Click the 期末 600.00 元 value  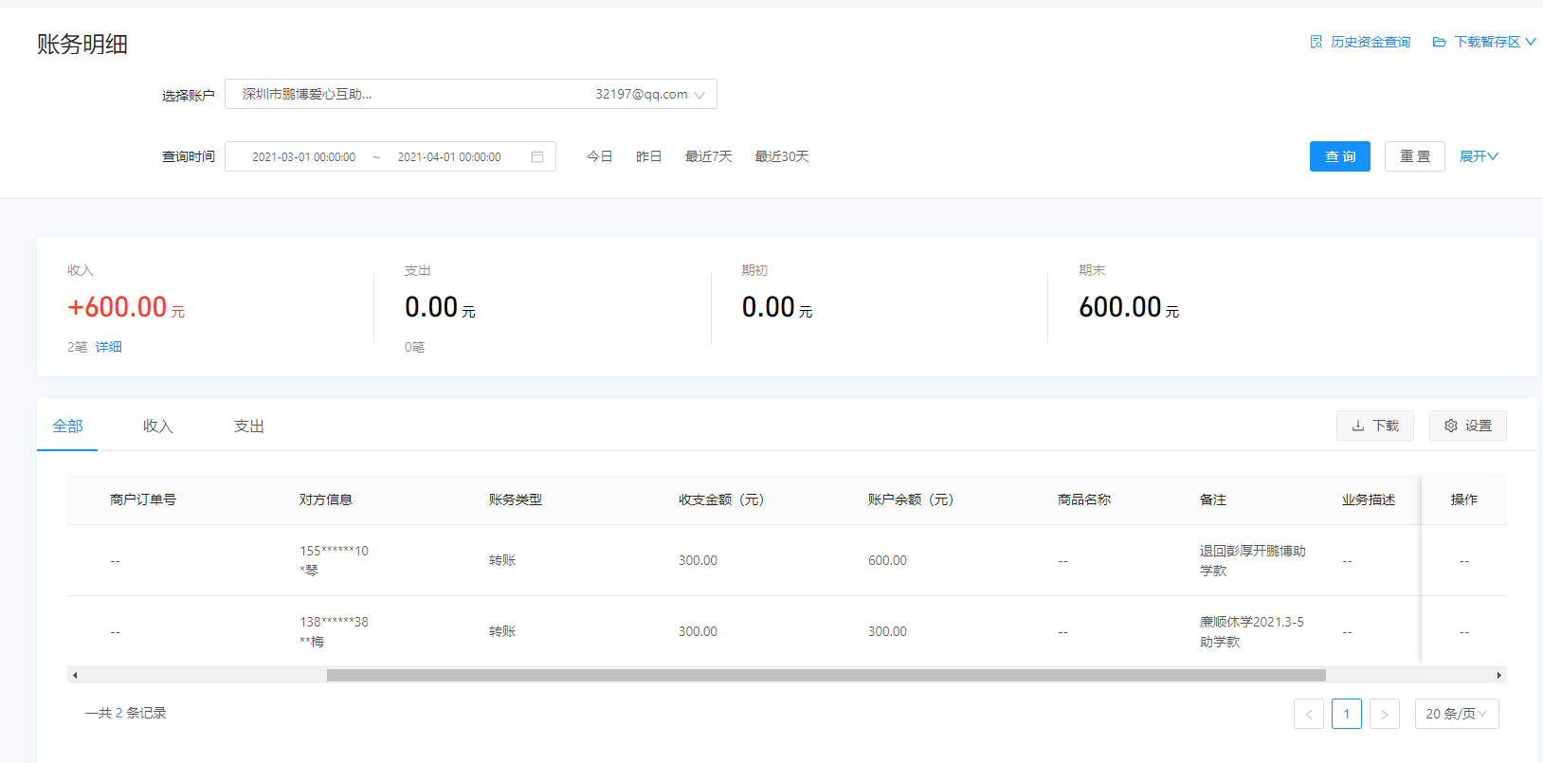tap(1129, 307)
